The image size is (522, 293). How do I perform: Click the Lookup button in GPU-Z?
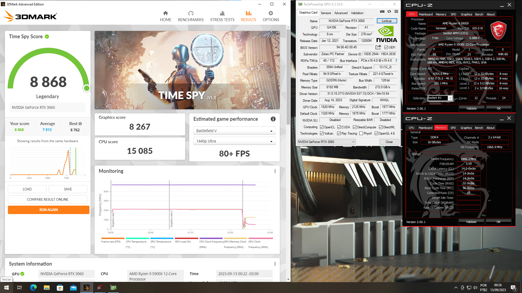click(x=387, y=21)
